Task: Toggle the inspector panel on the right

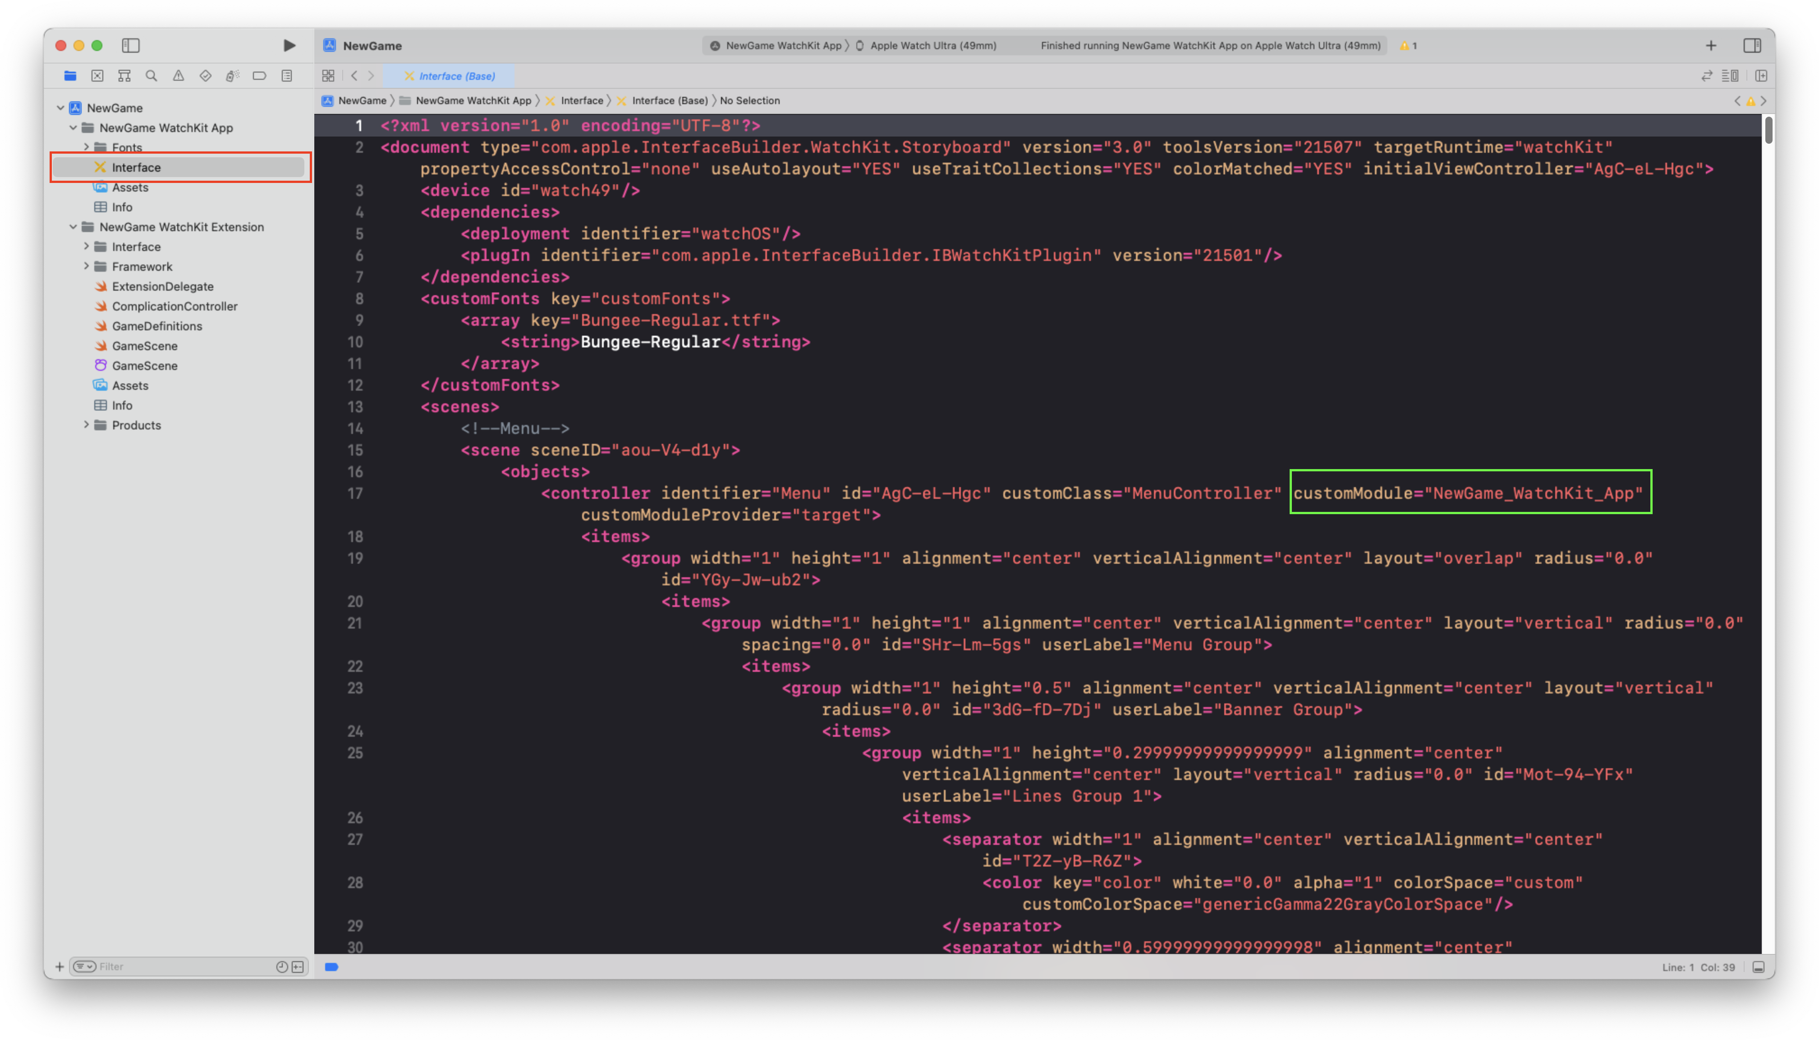Action: [1752, 45]
